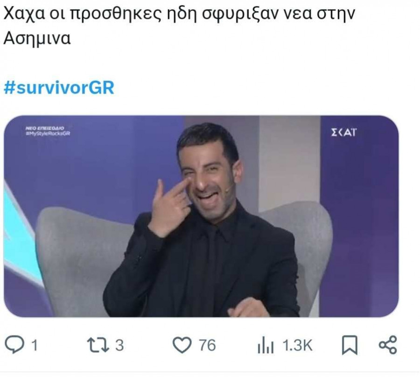Viewport: 420px width, 377px height.
Task: Like the tweet with the heart icon
Action: [x=182, y=345]
